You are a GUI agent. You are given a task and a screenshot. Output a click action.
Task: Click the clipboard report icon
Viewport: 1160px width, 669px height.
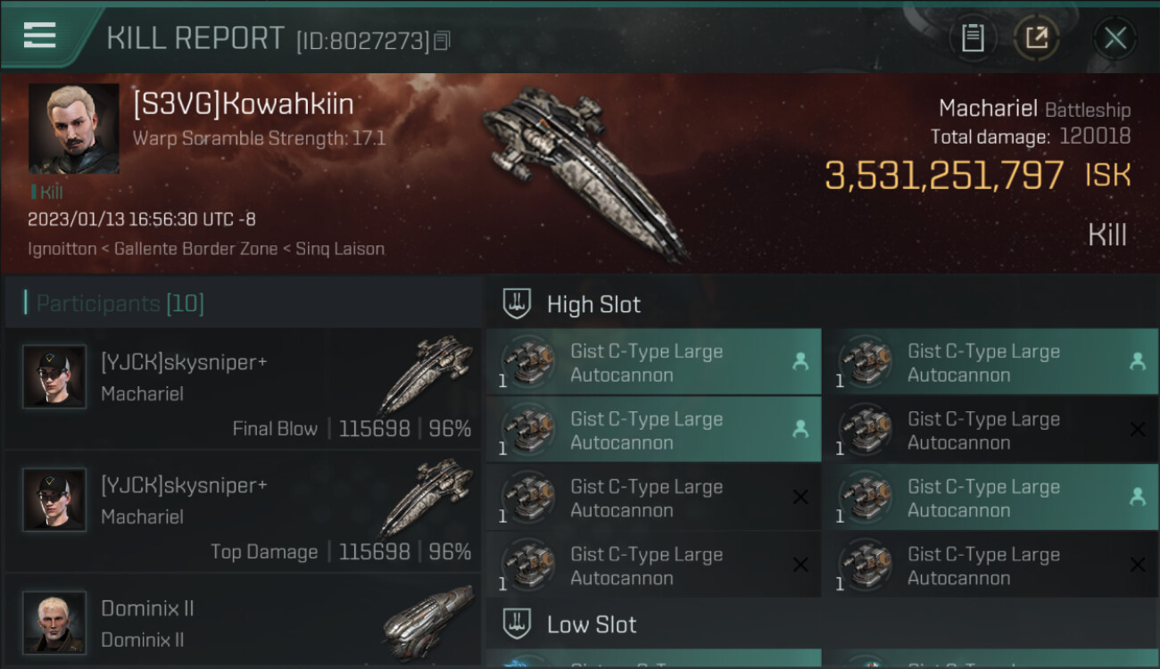point(973,37)
